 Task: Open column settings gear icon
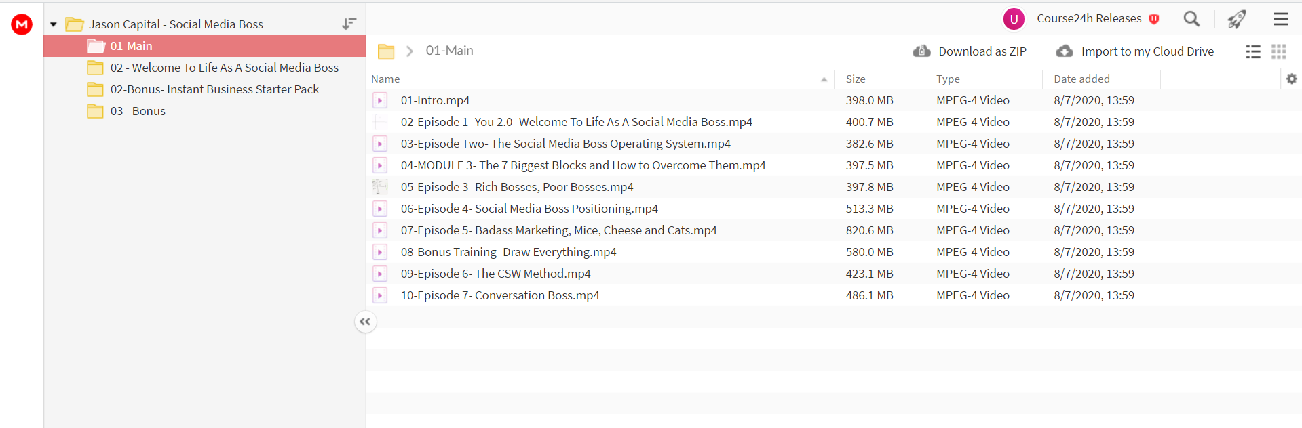1292,79
